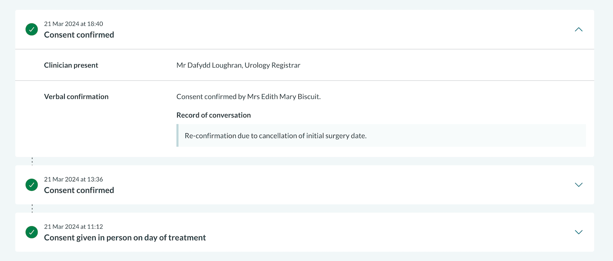This screenshot has height=261, width=613.
Task: Click the Consent given in person heading
Action: pyautogui.click(x=125, y=237)
